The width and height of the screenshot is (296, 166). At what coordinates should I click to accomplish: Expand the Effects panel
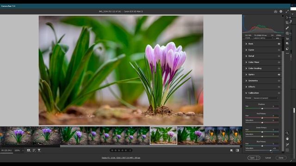click(x=246, y=87)
